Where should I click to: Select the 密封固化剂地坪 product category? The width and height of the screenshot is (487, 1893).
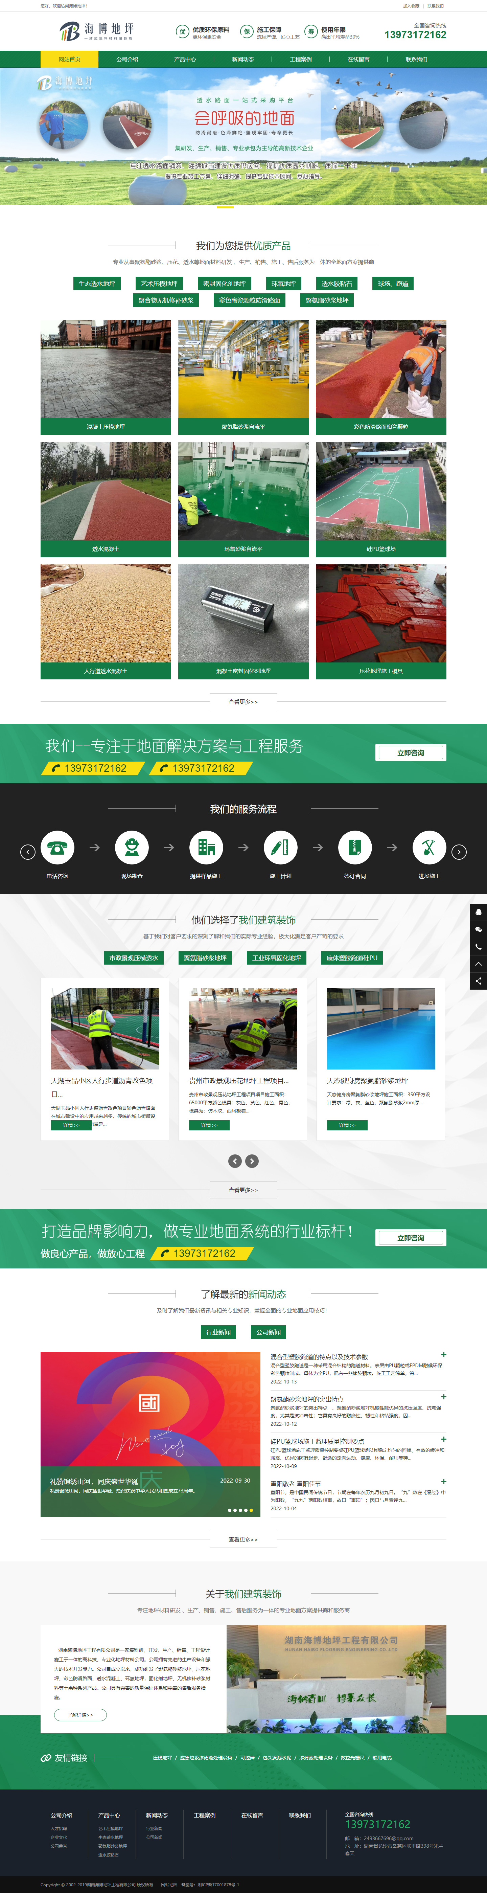coord(225,284)
